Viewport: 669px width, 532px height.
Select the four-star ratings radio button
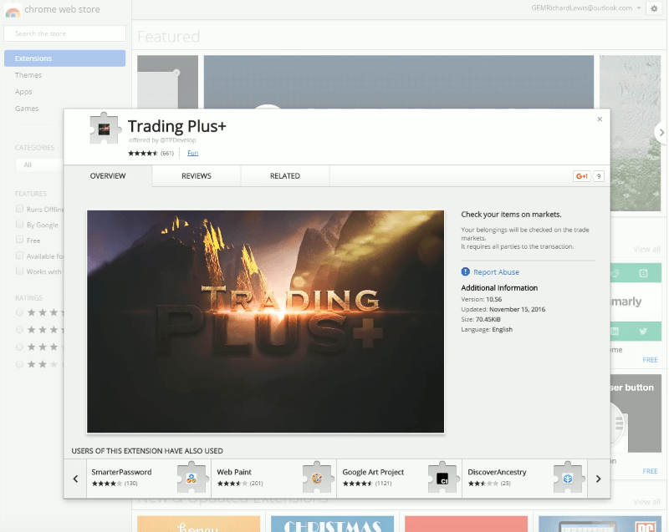click(x=19, y=330)
